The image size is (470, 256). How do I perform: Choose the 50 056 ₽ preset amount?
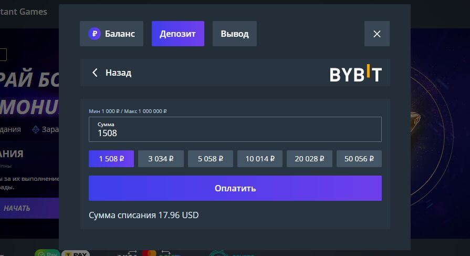[x=359, y=159]
